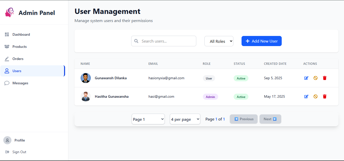Screen dimensions: 344x161
Task: Click the Next pagination button
Action: coord(270,119)
